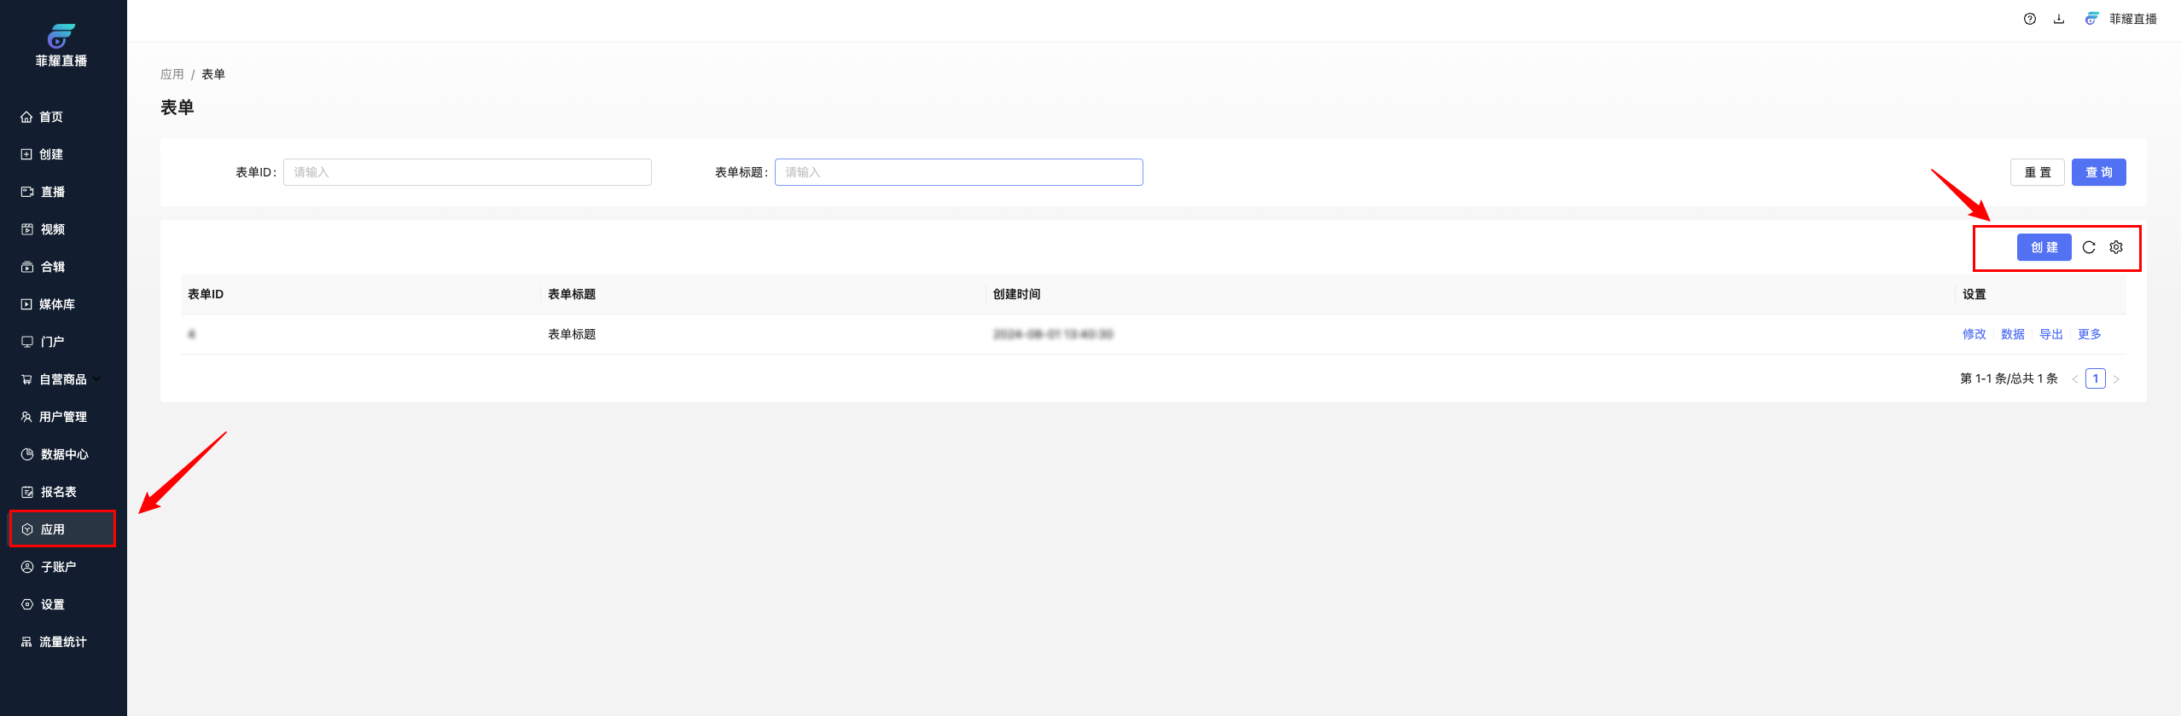Open the 直播 sidebar menu item
Screen dimensions: 2181x716
tap(53, 192)
